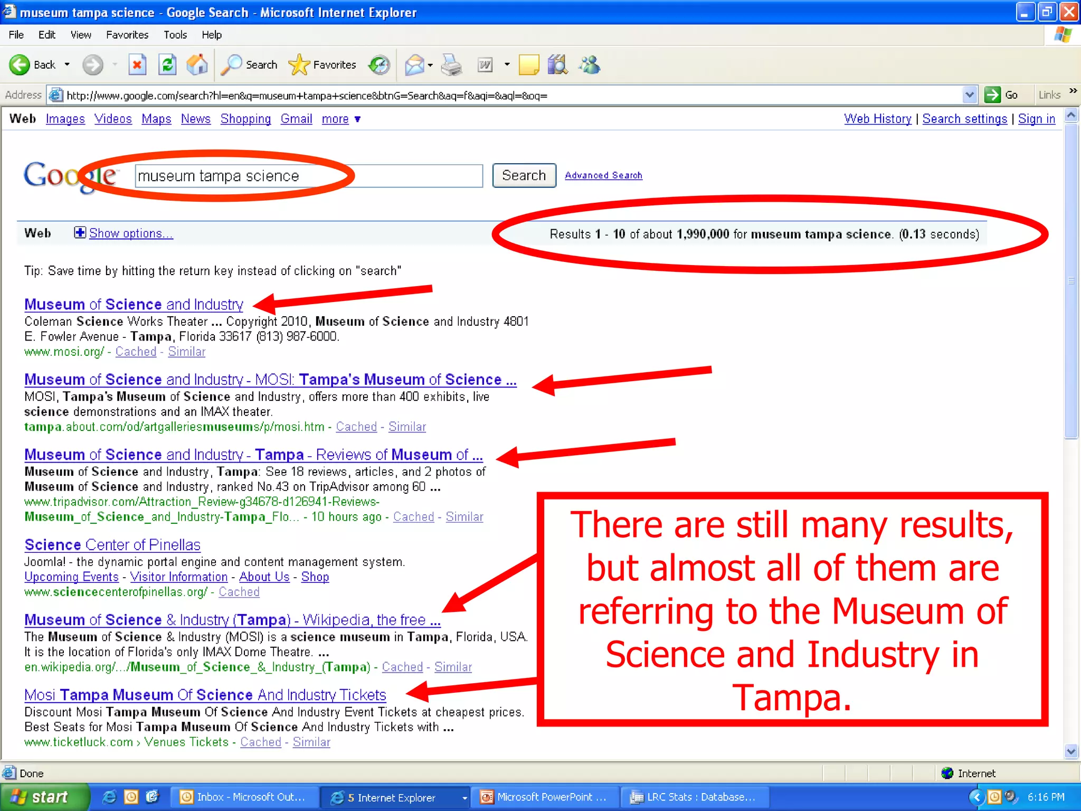Screen dimensions: 1081x811
Task: Open the toolbar Search magnifier
Action: point(231,65)
